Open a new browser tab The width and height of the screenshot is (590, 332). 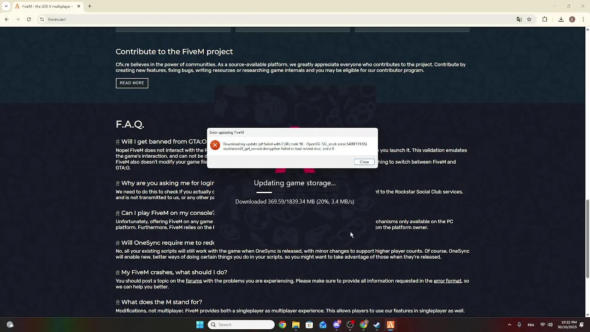tap(90, 6)
